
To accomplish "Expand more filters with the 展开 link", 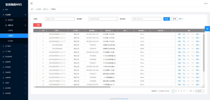I will (x=181, y=19).
